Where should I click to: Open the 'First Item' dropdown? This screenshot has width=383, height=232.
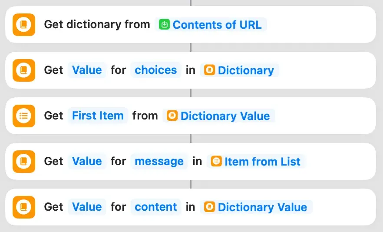click(98, 116)
